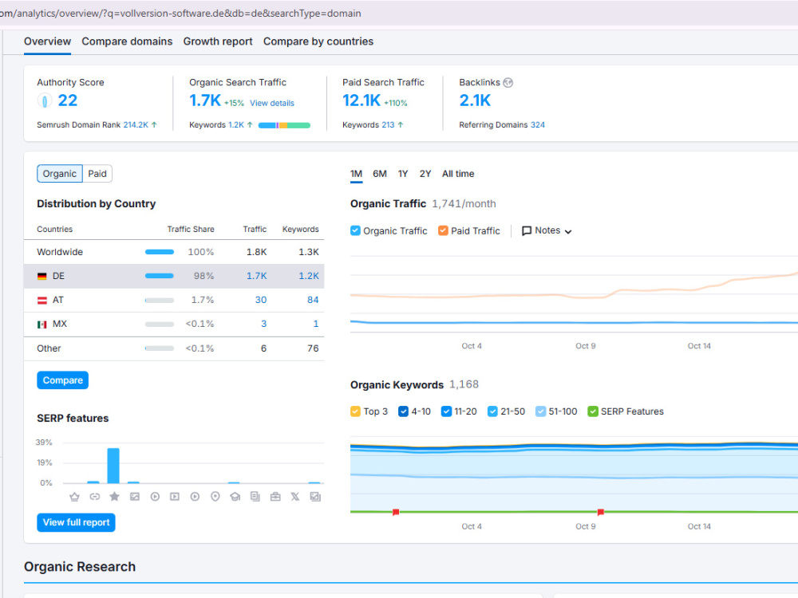Toggle the Top 3 keywords checkbox
Image resolution: width=798 pixels, height=598 pixels.
click(355, 411)
